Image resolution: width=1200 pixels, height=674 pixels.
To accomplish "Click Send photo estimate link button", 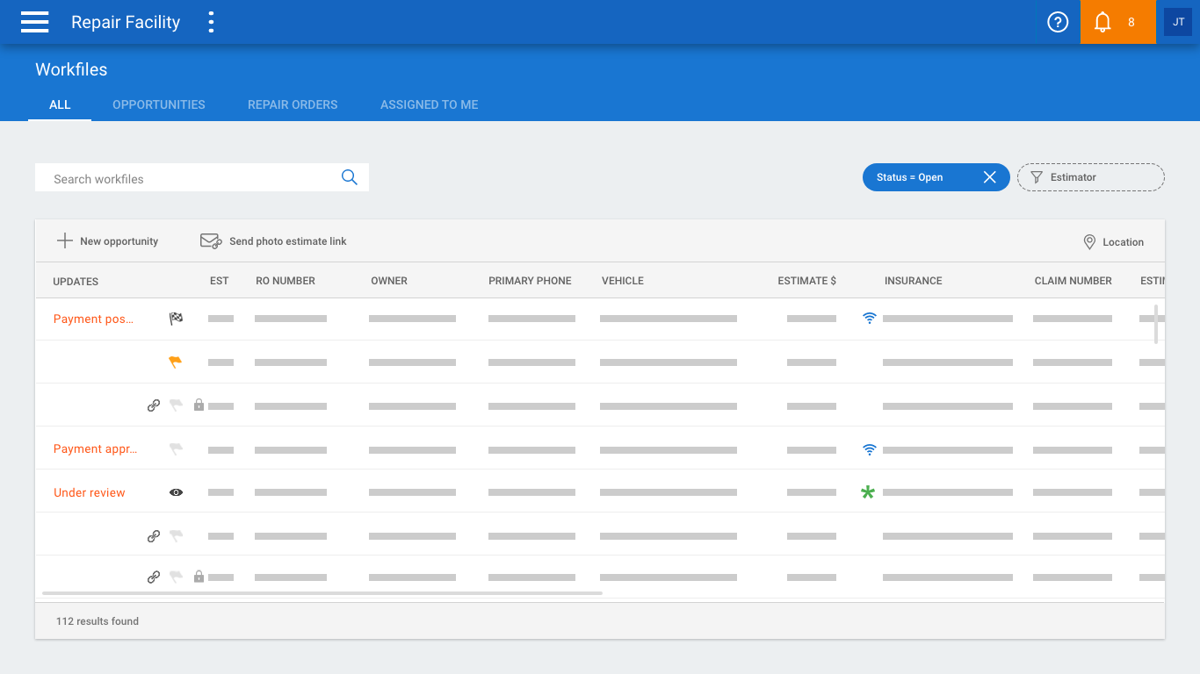I will click(x=273, y=241).
